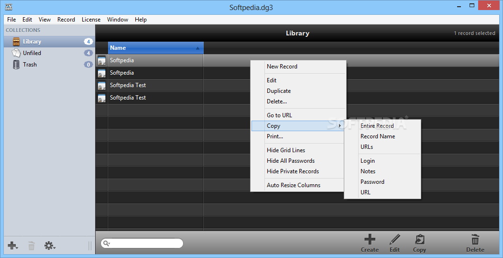Click the Unfiled count badge

(88, 53)
